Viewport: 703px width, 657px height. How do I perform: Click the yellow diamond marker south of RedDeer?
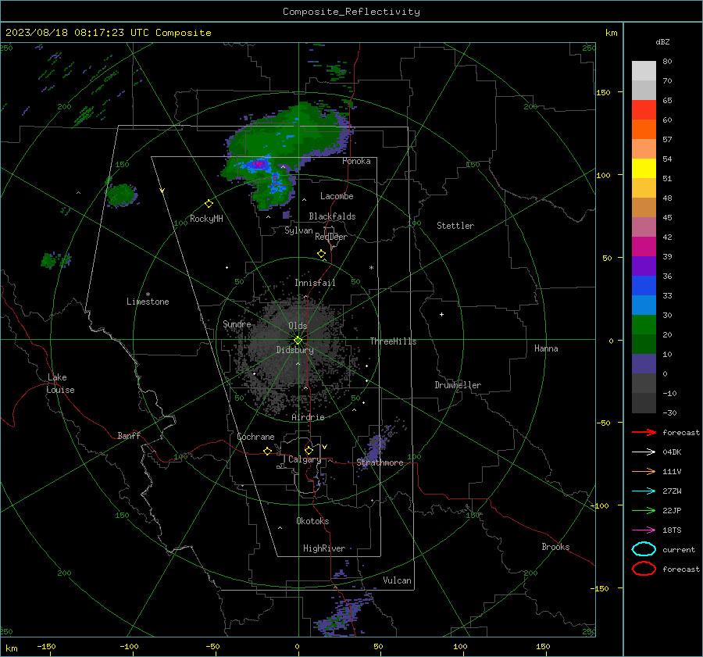tap(321, 254)
